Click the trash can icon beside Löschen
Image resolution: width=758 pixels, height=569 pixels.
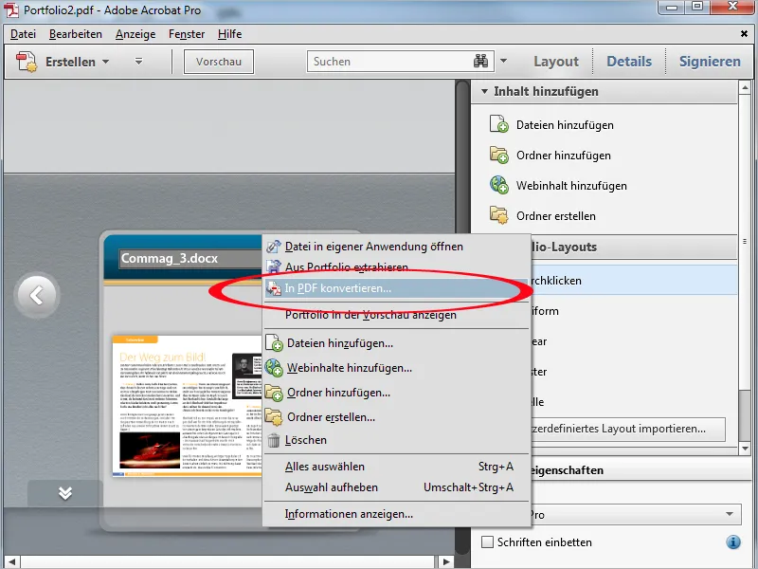pyautogui.click(x=274, y=440)
